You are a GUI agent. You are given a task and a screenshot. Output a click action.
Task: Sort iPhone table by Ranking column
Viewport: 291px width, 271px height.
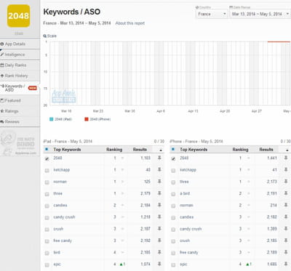pos(240,150)
